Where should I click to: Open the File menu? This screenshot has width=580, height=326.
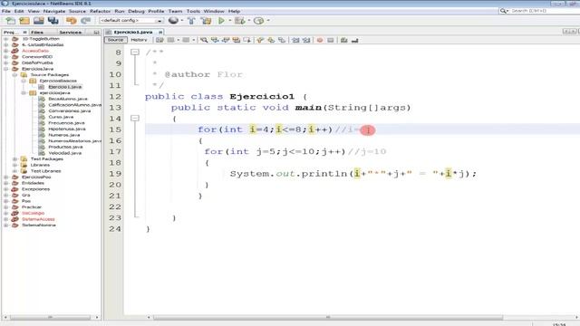(x=6, y=11)
